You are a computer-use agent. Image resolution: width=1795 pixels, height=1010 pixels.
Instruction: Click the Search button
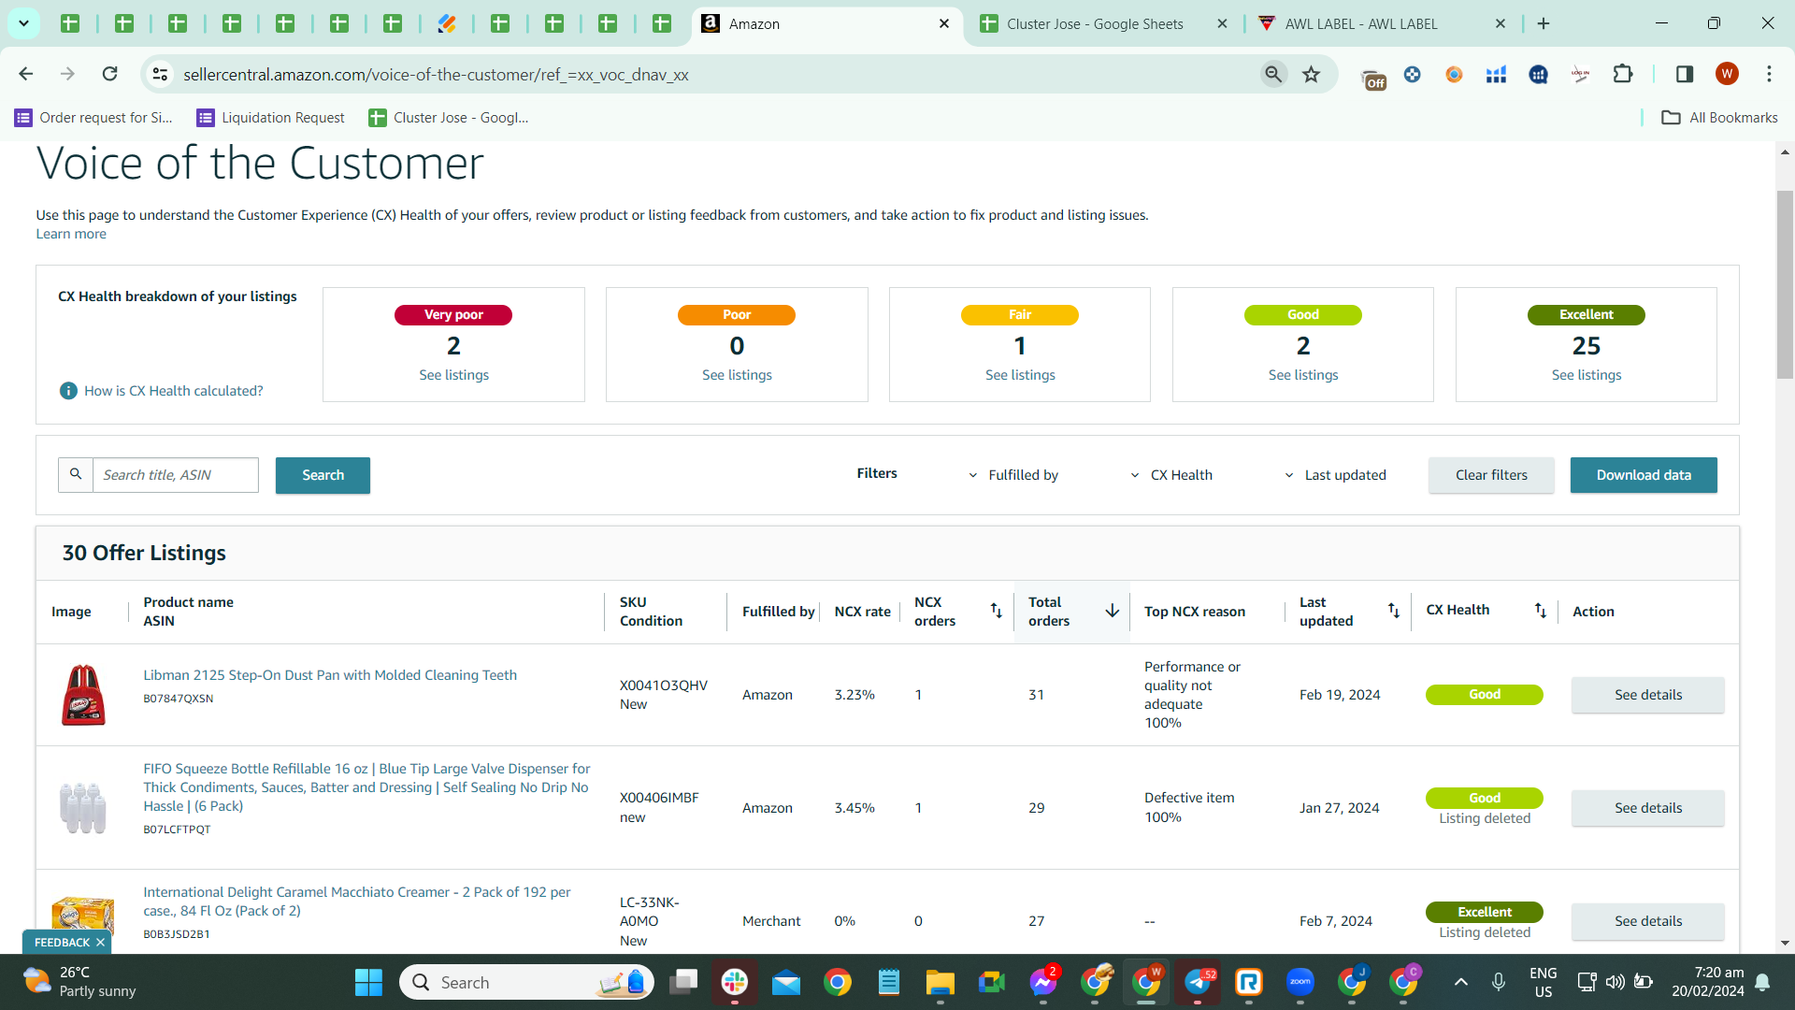click(323, 475)
